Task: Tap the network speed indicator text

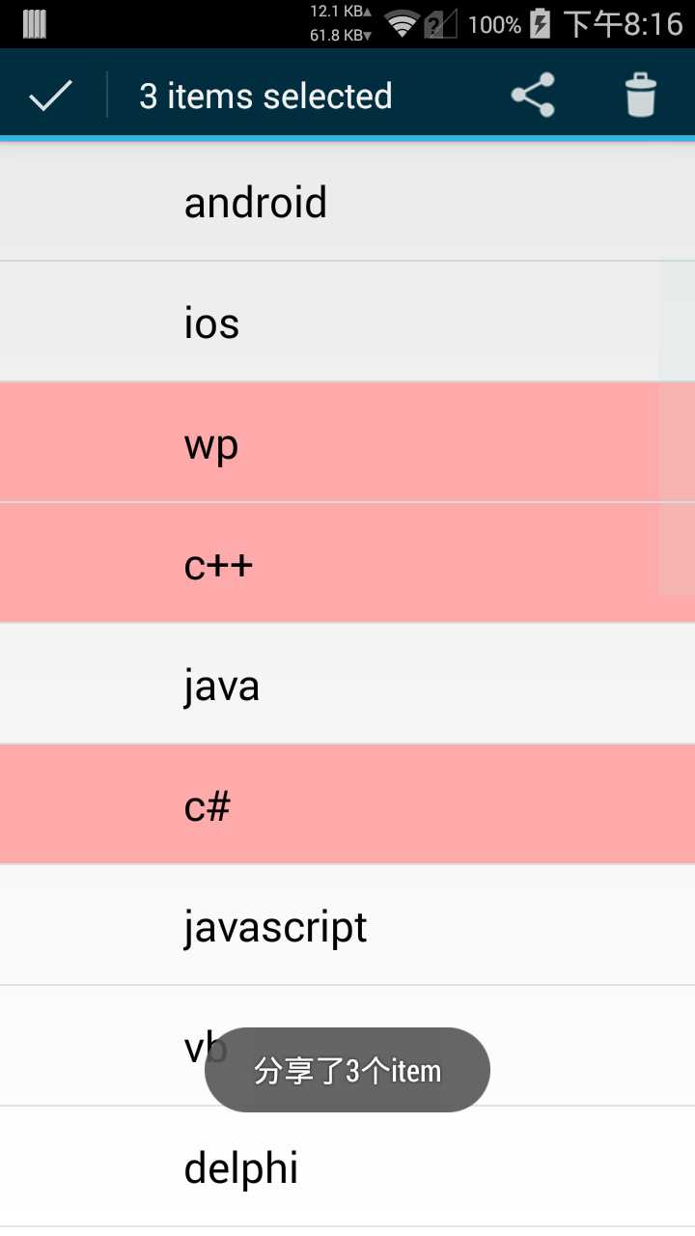Action: coord(341,23)
